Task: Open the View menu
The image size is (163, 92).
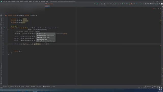Action: (x=9, y=2)
